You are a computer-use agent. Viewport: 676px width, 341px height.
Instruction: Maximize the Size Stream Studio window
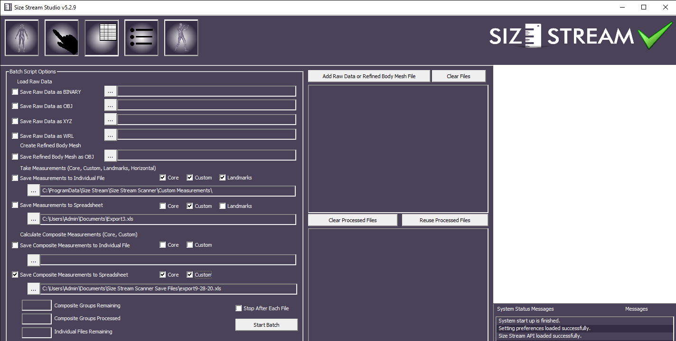point(644,7)
